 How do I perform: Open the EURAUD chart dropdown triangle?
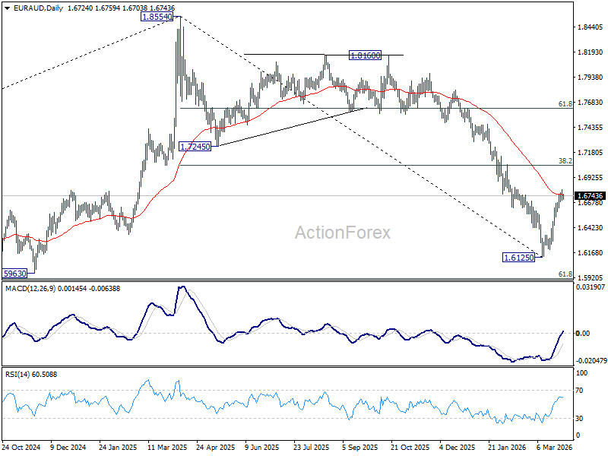[8, 8]
